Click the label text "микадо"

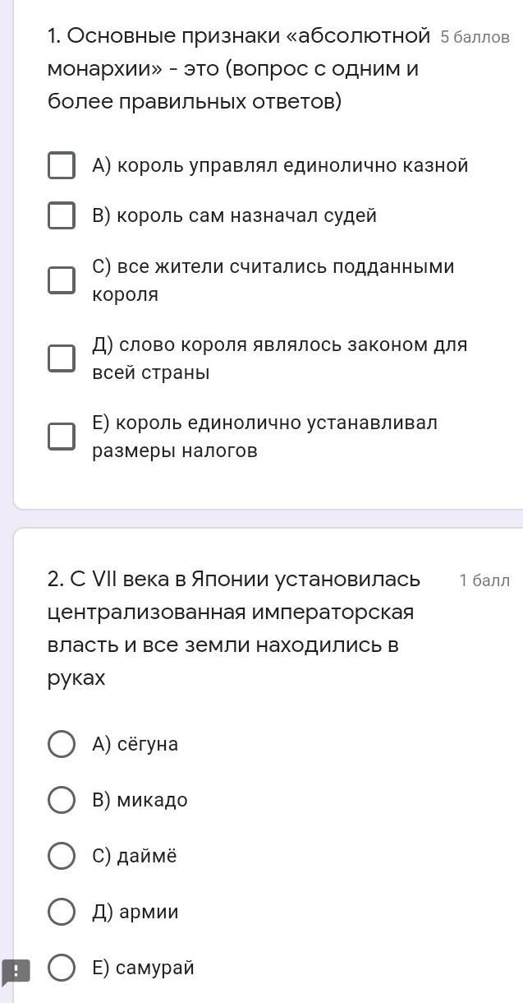152,800
